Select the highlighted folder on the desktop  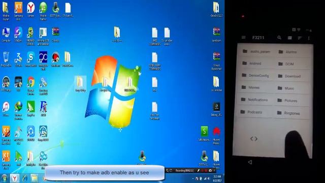pyautogui.click(x=80, y=84)
